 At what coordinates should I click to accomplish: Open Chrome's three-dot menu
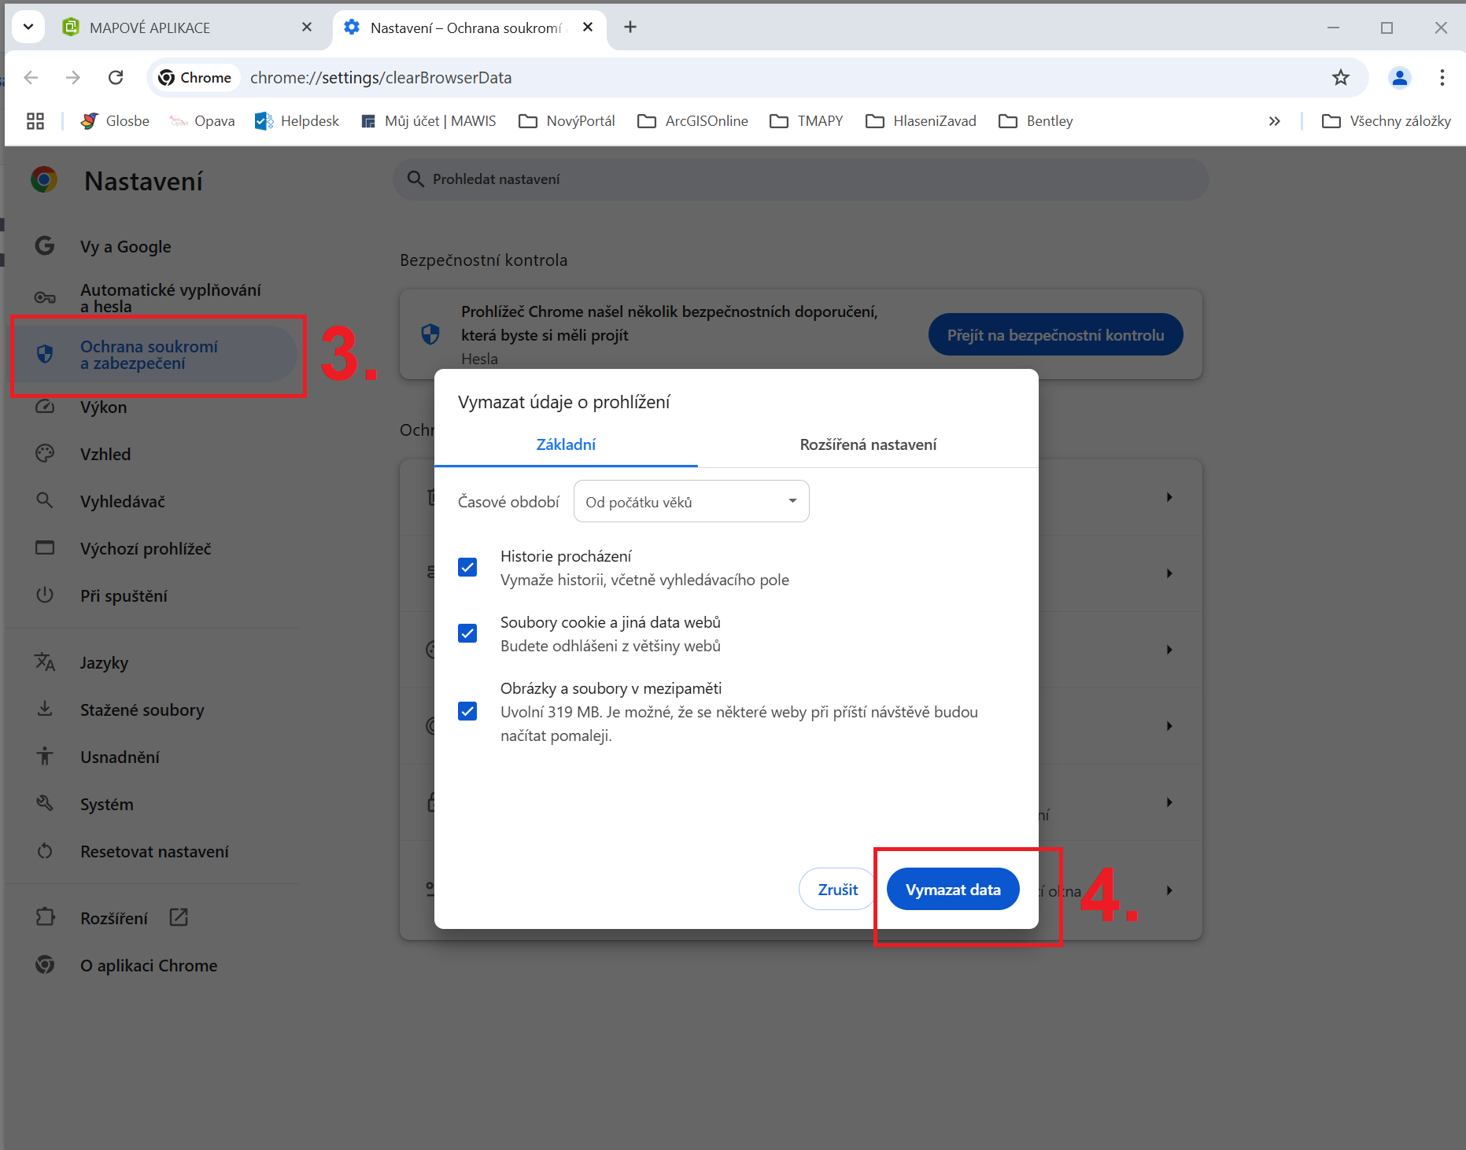[1442, 77]
